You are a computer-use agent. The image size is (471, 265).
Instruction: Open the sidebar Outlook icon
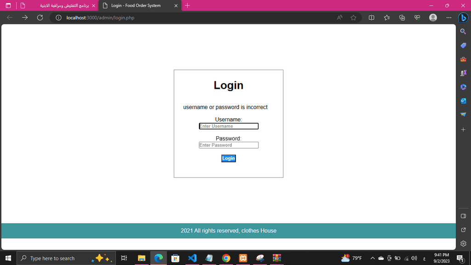coord(464,101)
